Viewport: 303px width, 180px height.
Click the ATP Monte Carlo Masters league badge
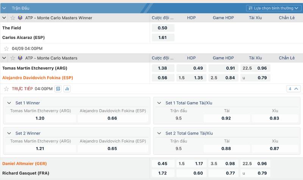[20, 58]
